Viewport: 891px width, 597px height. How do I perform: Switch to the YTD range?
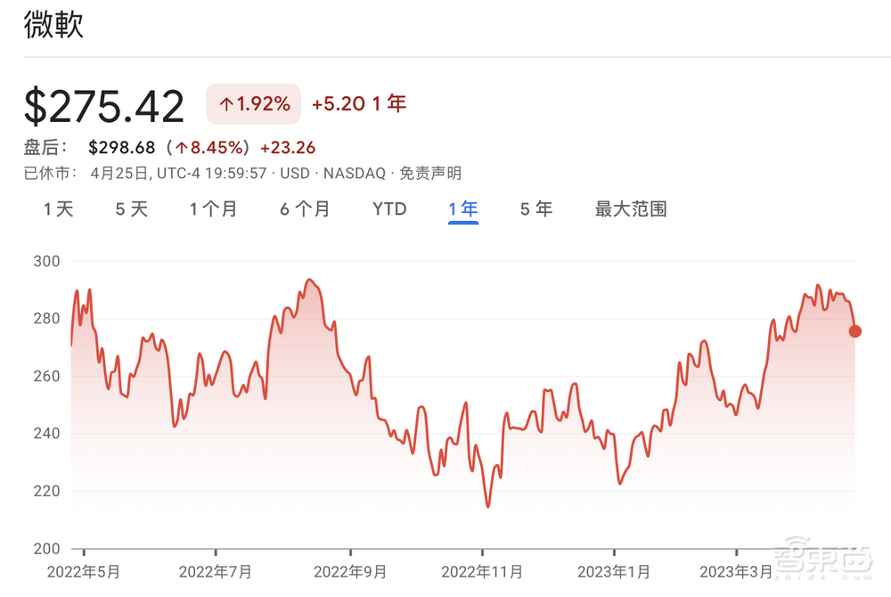[x=389, y=209]
